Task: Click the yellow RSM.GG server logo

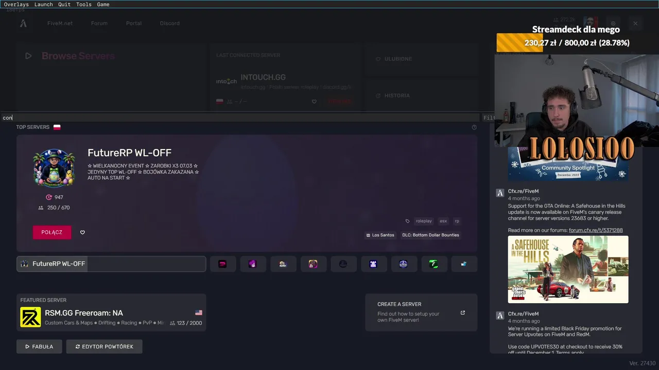Action: tap(30, 317)
